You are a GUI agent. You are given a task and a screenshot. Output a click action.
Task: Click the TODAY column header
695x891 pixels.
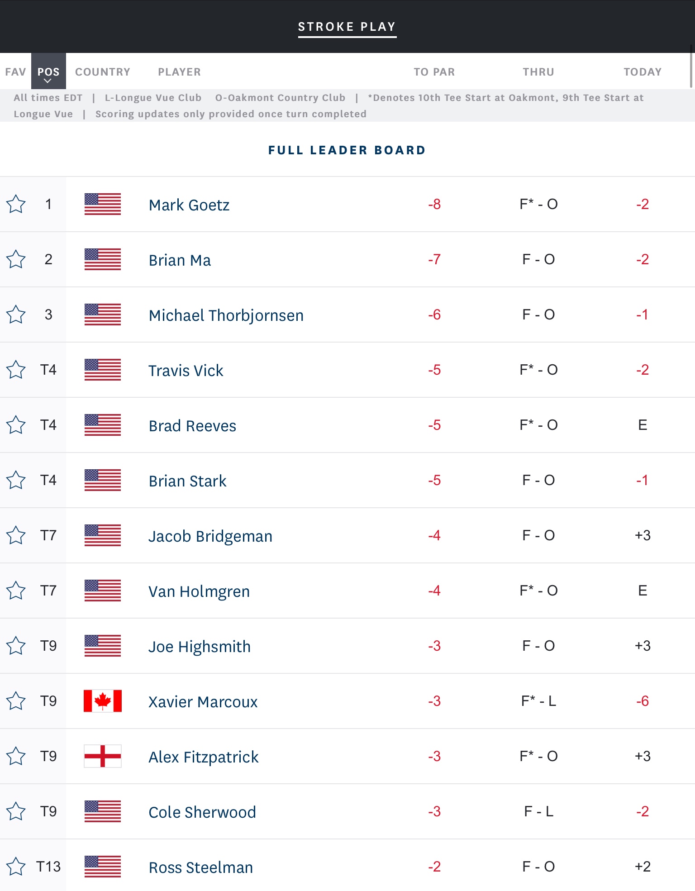[642, 72]
